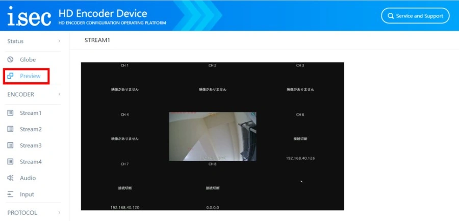Click the magnifier icon in Service and Support

point(391,16)
